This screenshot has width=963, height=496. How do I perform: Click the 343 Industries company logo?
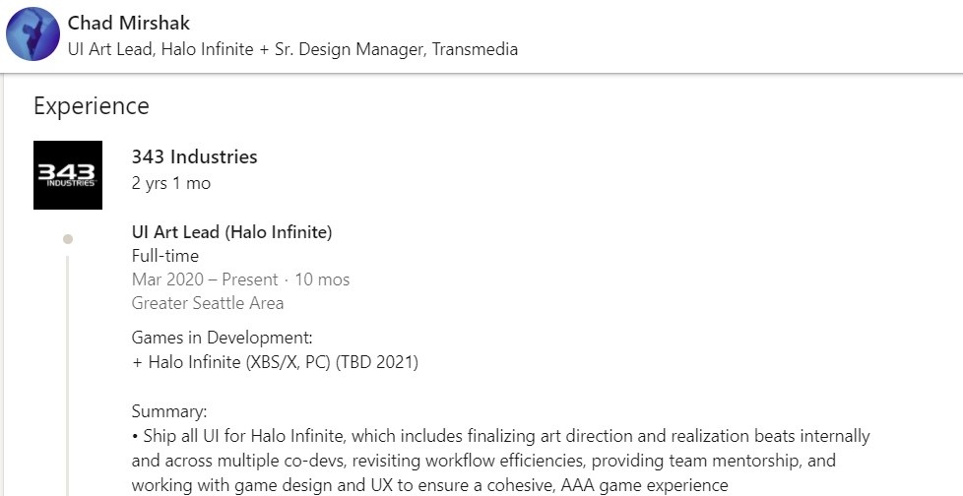[68, 175]
